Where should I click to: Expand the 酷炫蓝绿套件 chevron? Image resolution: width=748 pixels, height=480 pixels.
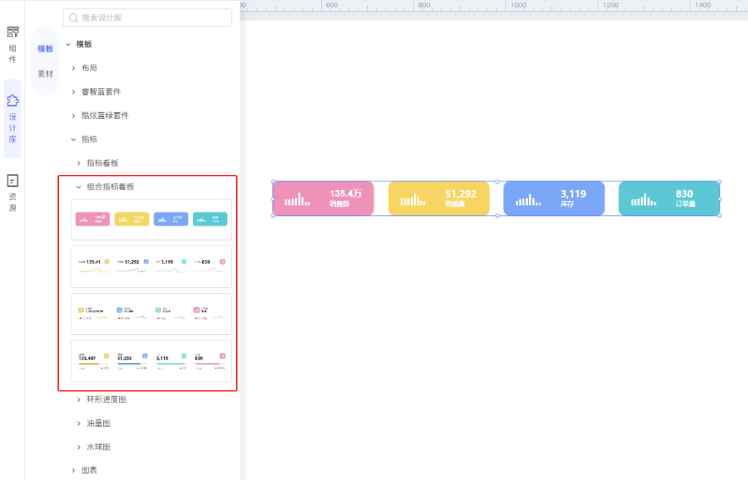(73, 116)
